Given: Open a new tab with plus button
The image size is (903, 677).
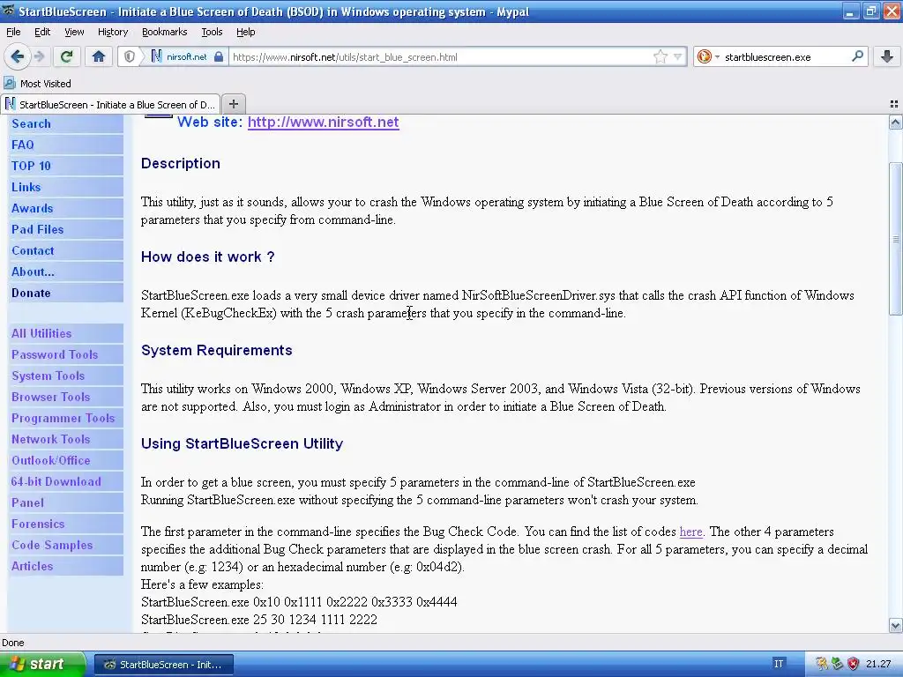Looking at the screenshot, I should (x=233, y=104).
